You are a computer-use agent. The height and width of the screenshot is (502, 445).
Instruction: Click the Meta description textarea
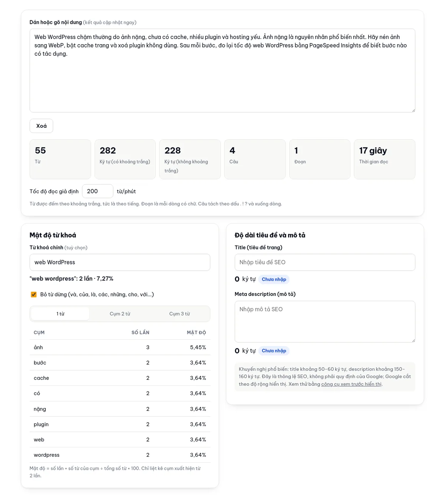pos(325,322)
